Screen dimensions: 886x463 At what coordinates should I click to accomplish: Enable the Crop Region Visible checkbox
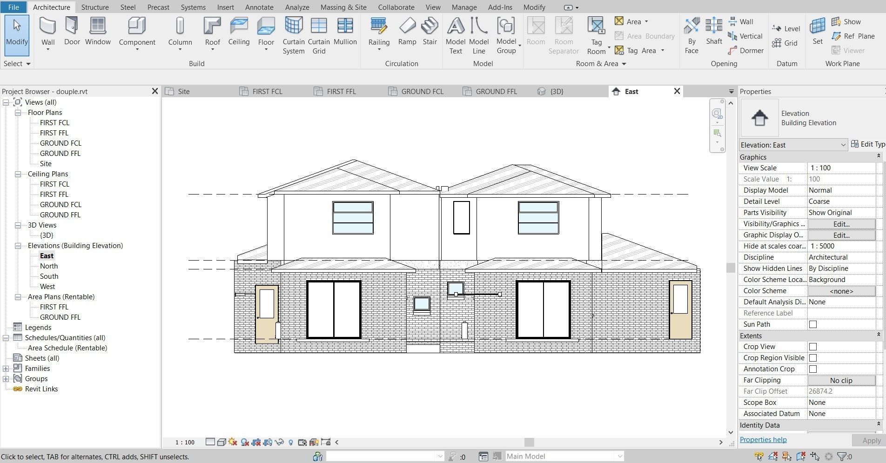tap(813, 358)
